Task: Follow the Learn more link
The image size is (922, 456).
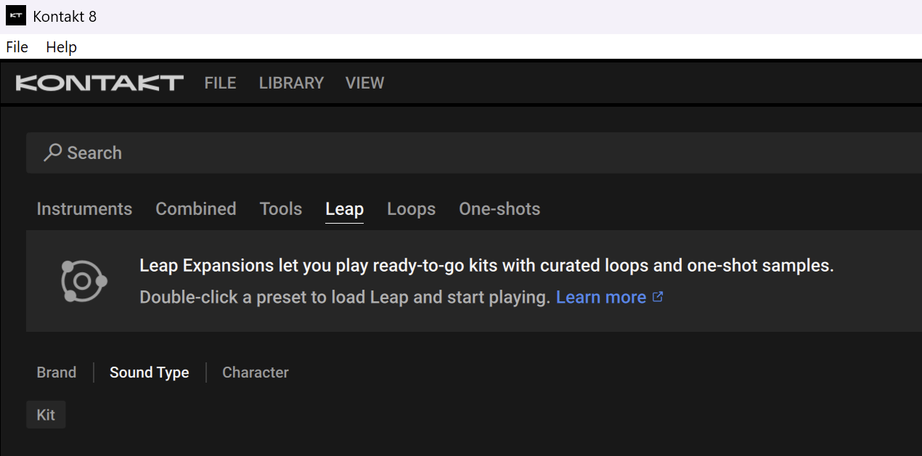Action: (601, 297)
